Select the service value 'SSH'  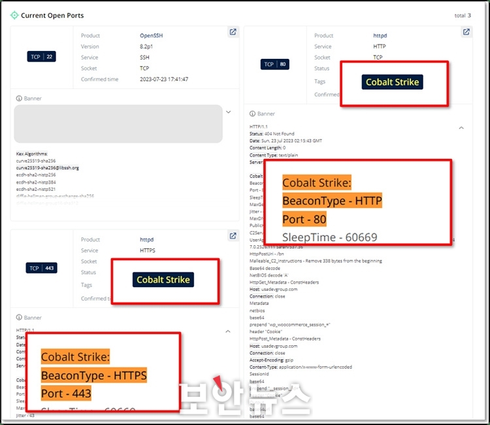pyautogui.click(x=144, y=58)
